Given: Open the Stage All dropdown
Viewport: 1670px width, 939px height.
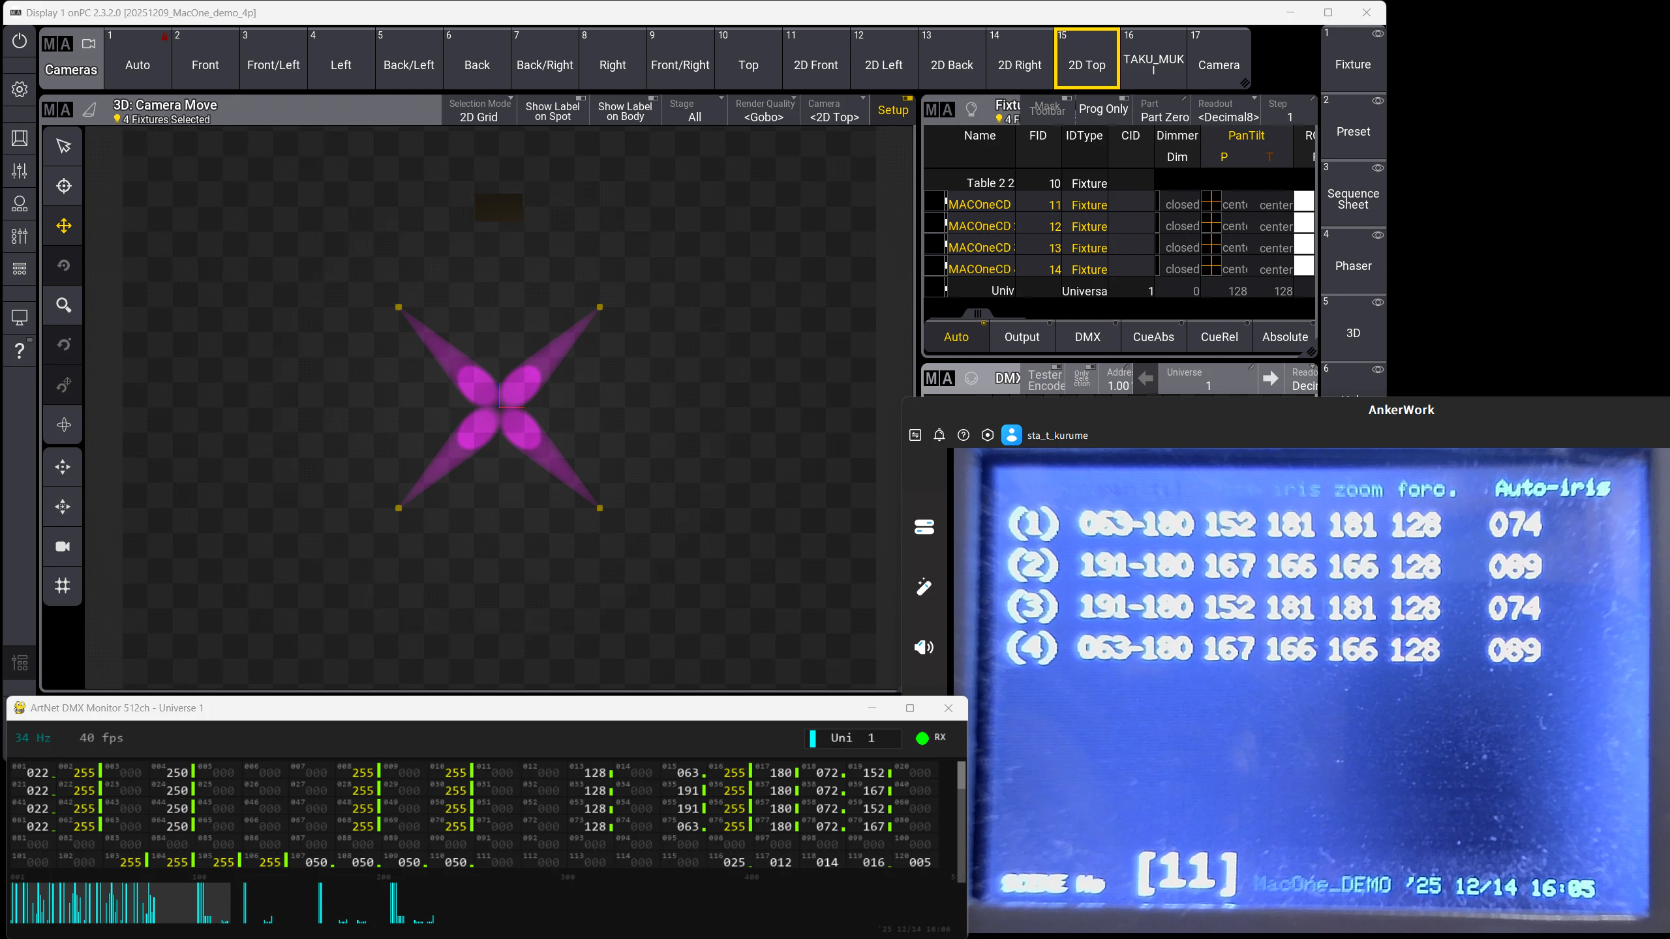Looking at the screenshot, I should click(x=695, y=110).
